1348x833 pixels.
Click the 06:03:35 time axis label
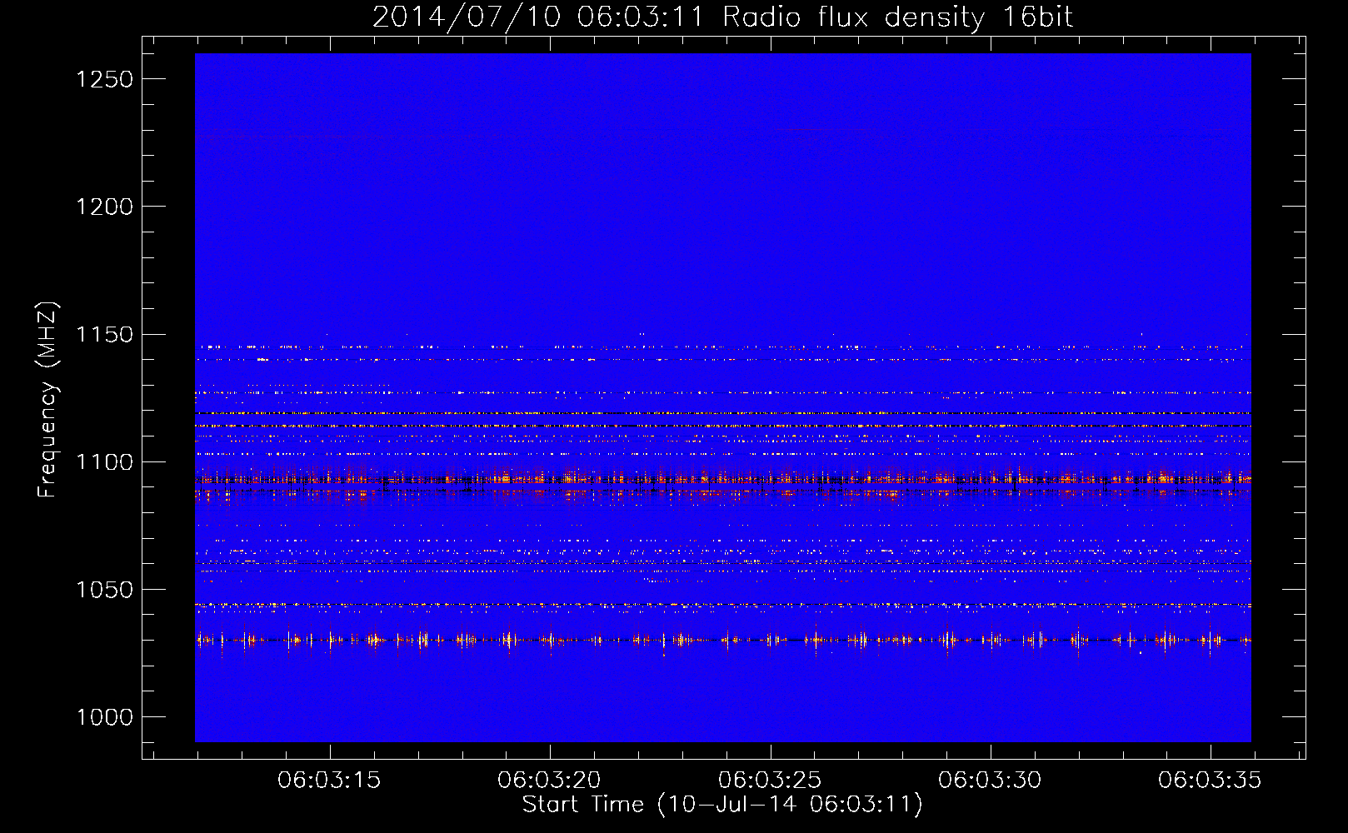(x=1210, y=781)
